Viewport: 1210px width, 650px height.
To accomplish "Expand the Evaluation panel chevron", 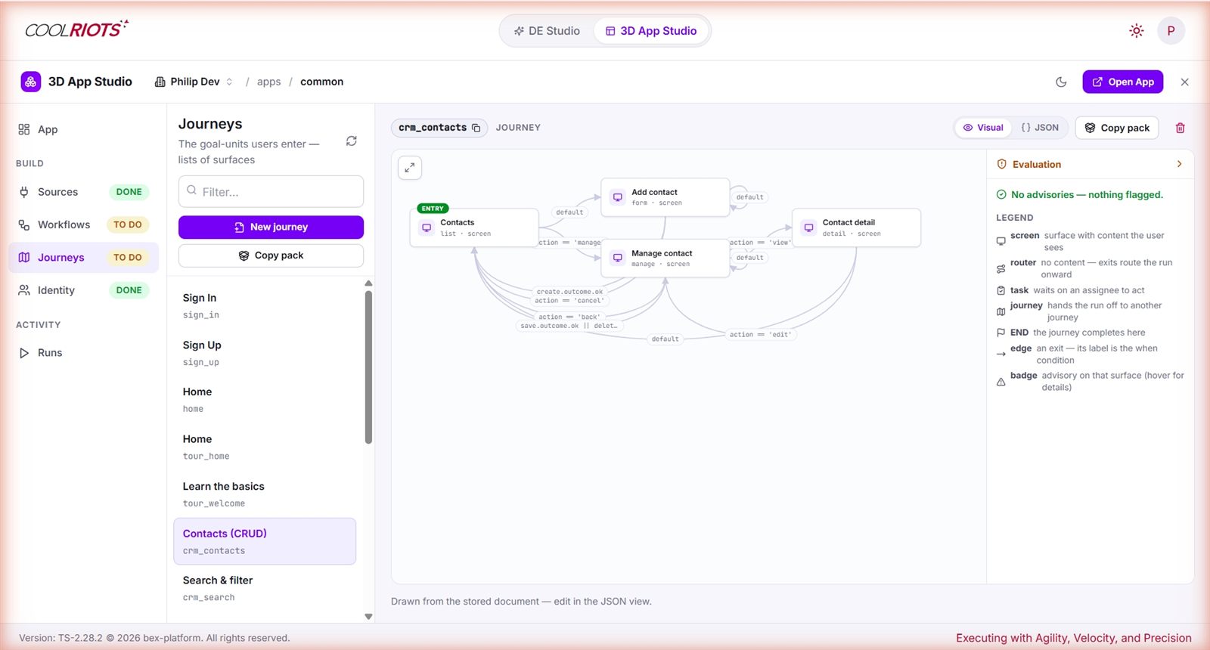I will [x=1179, y=164].
